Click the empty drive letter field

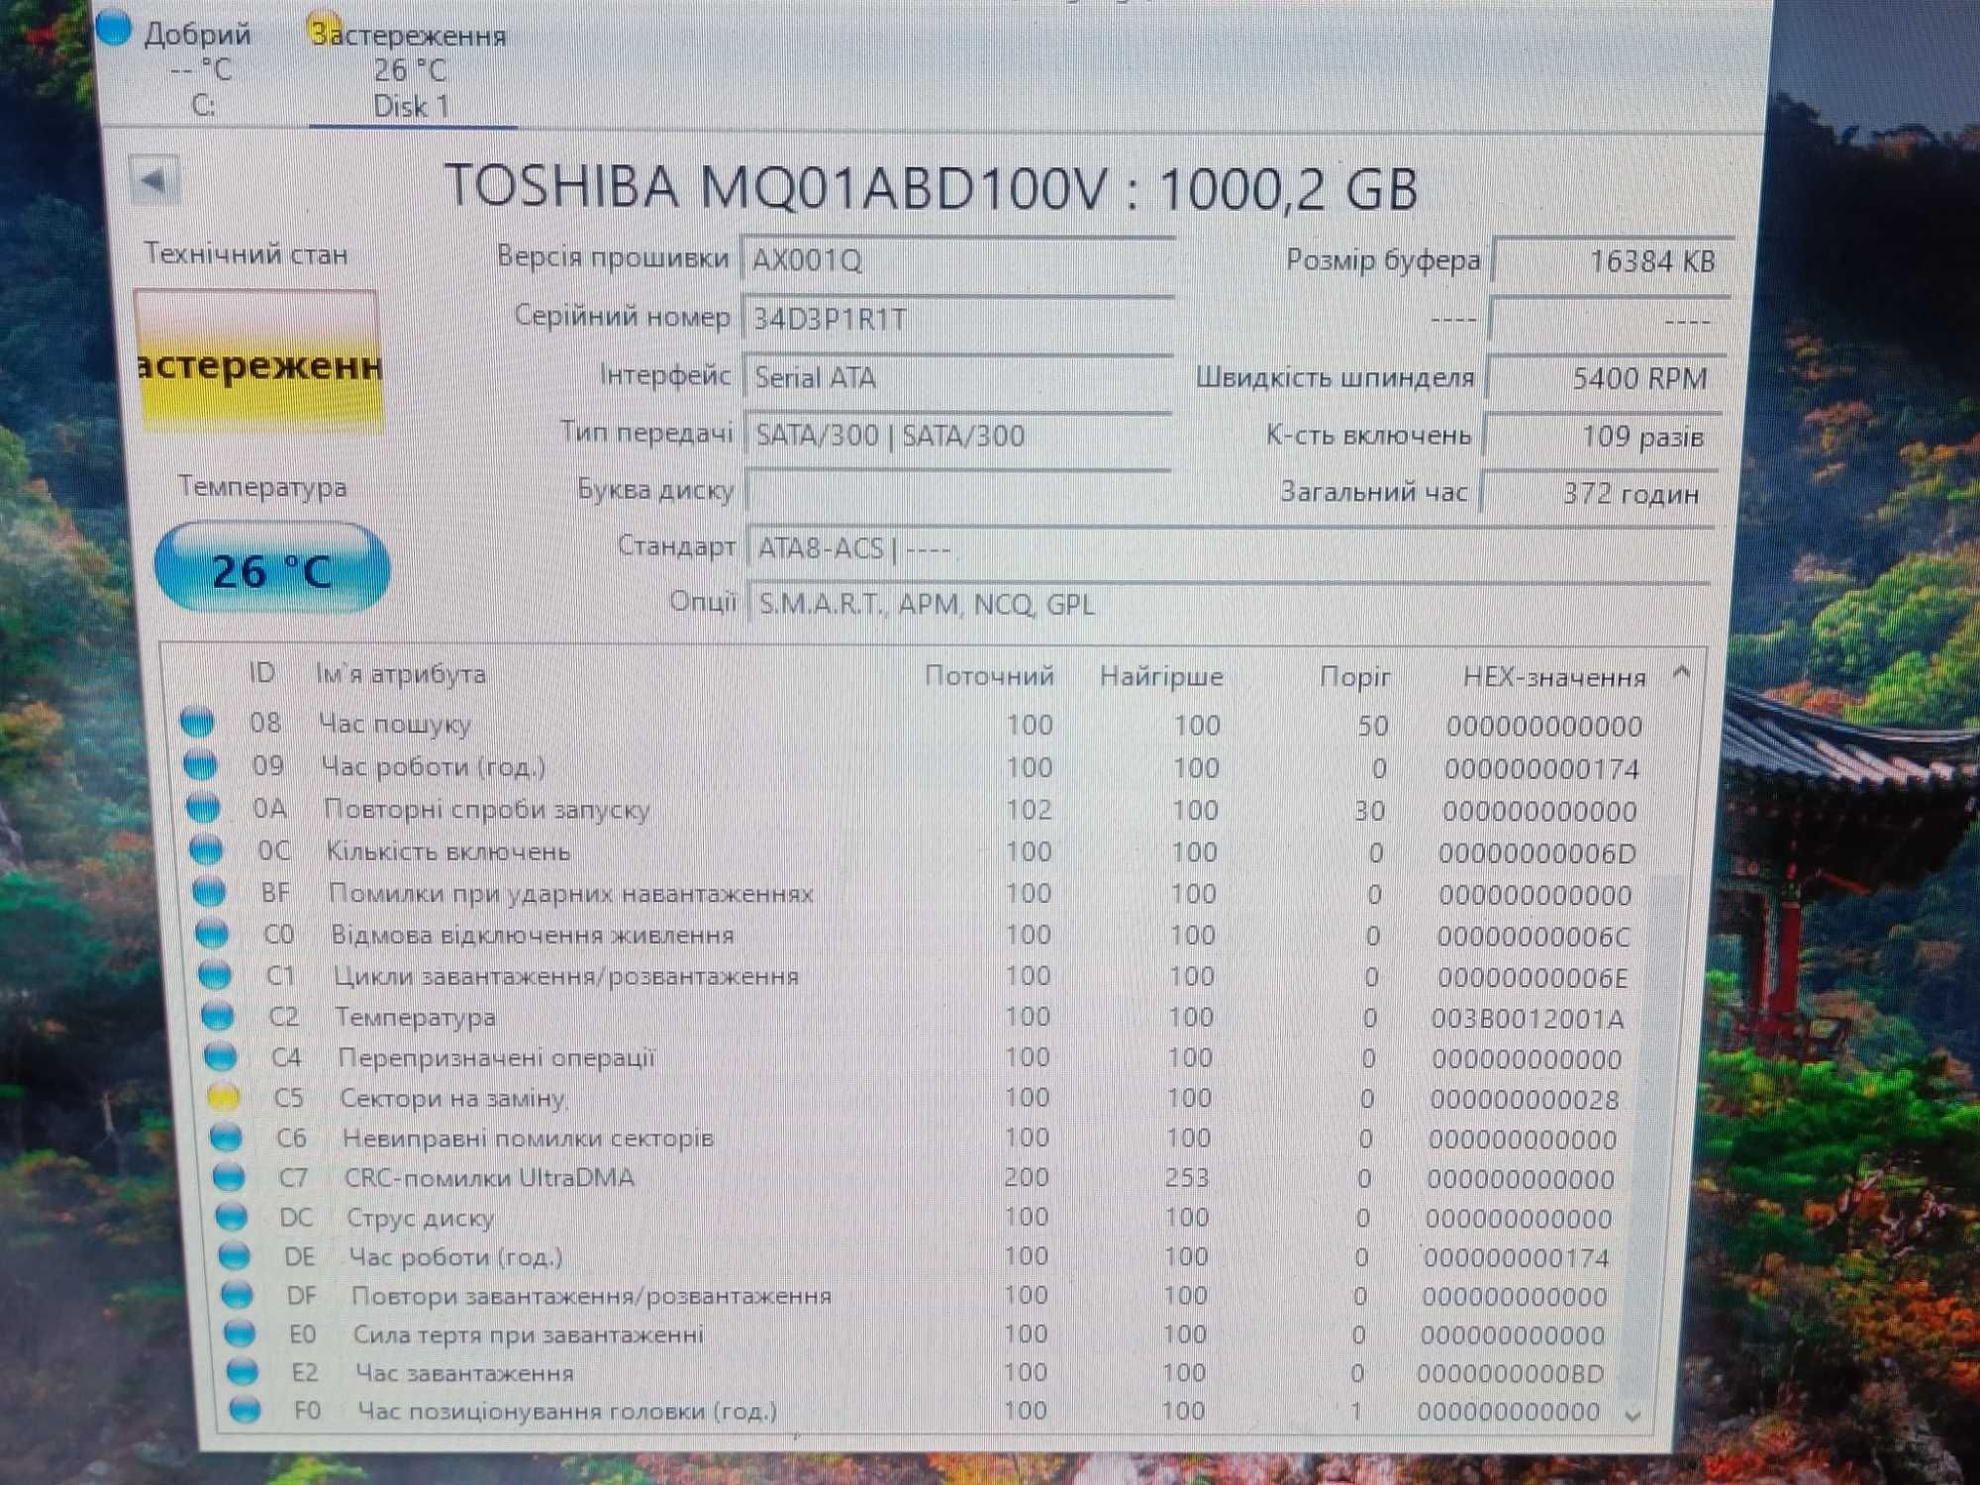pyautogui.click(x=957, y=491)
